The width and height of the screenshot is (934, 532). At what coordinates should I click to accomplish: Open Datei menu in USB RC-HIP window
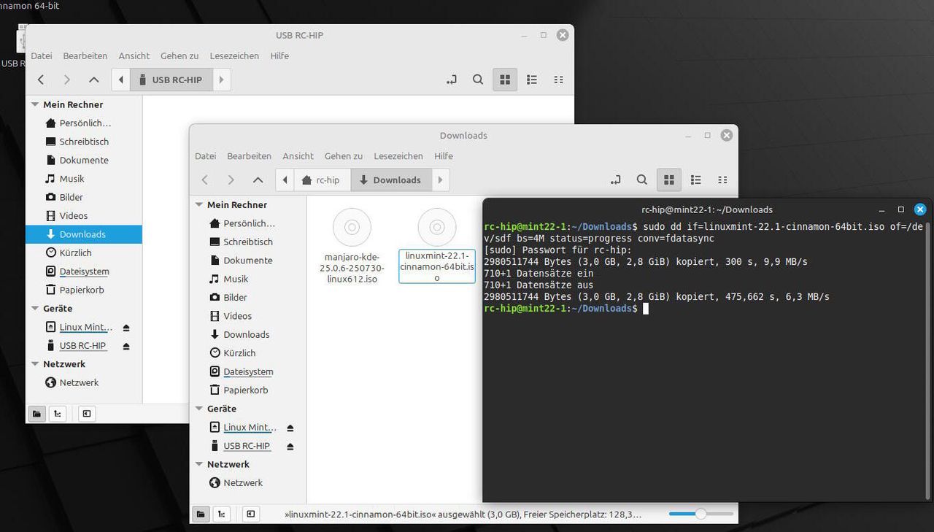[42, 55]
